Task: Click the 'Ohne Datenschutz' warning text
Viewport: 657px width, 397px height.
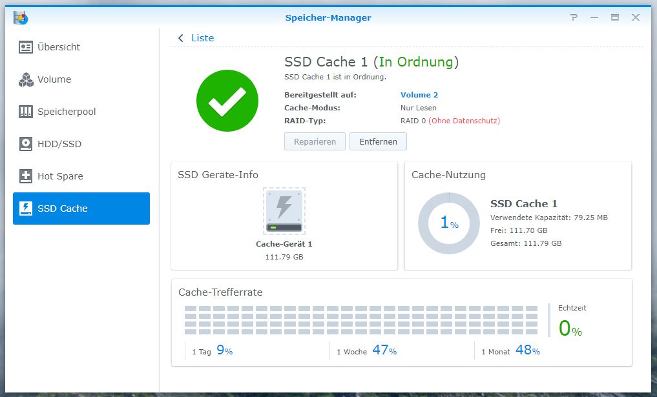Action: [464, 121]
